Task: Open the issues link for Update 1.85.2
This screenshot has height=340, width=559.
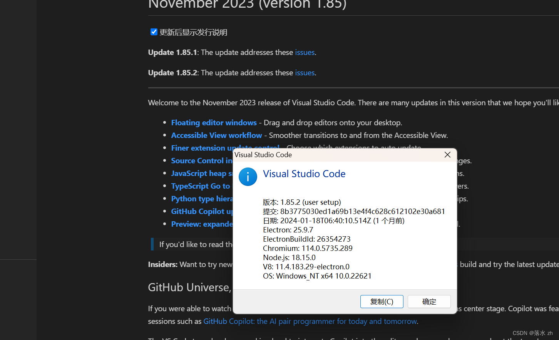Action: 305,73
